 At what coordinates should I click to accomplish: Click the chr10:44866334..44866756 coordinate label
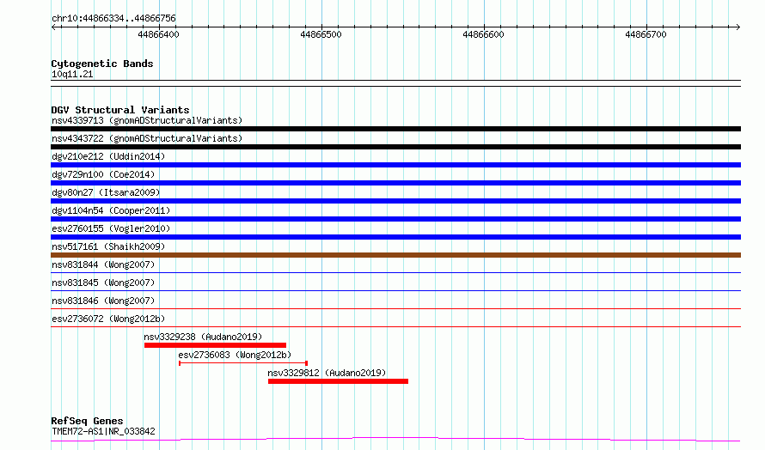click(113, 19)
